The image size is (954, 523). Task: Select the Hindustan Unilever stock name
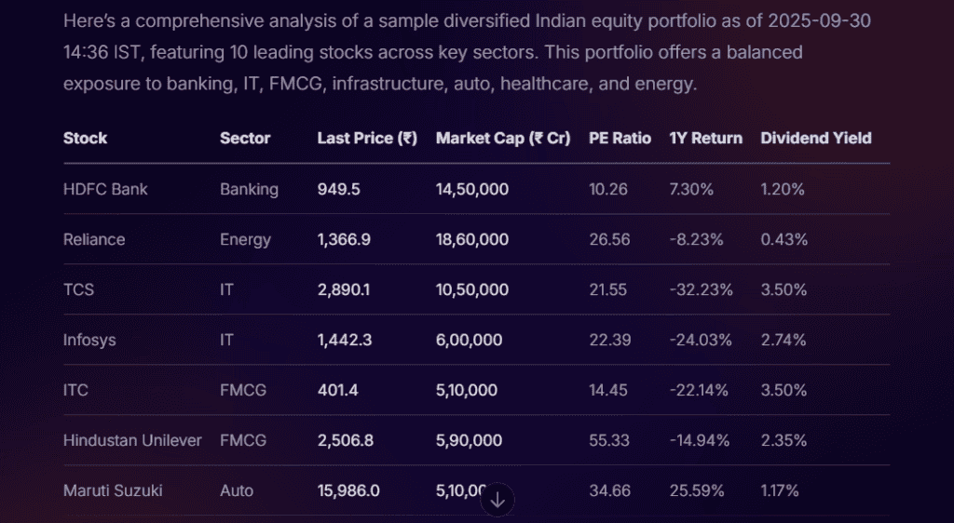pyautogui.click(x=132, y=440)
